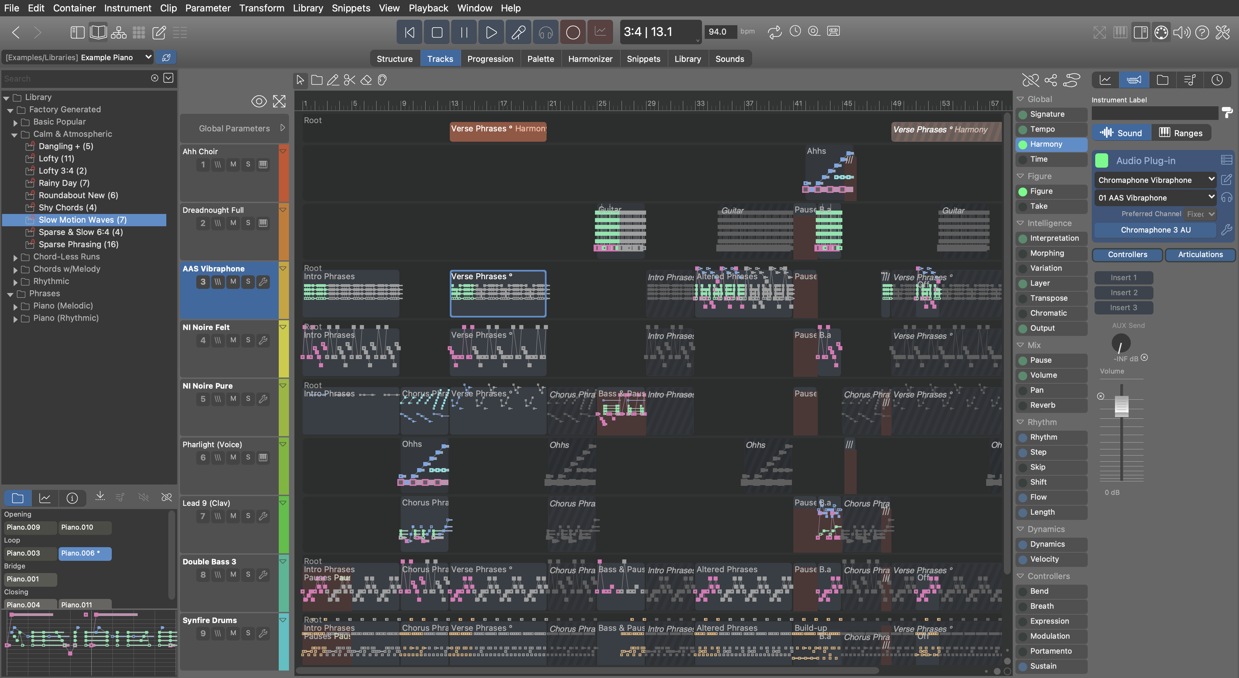Select the Piano.010 phrase thumbnail
This screenshot has height=678, width=1239.
click(84, 527)
